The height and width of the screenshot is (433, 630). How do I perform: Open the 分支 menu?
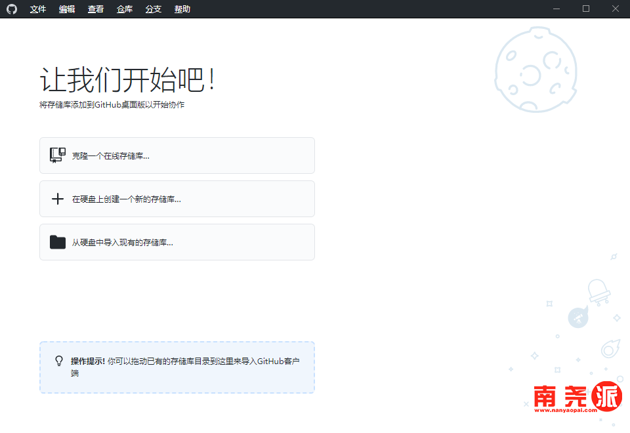pyautogui.click(x=154, y=9)
